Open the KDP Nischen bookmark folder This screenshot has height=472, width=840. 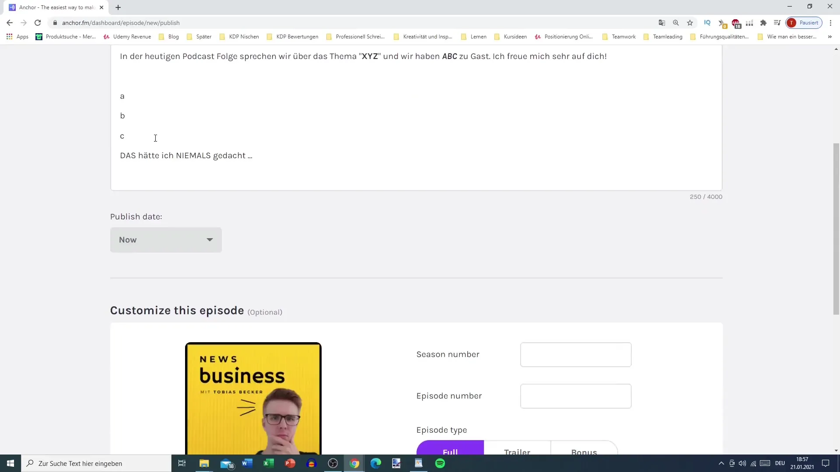pos(239,37)
